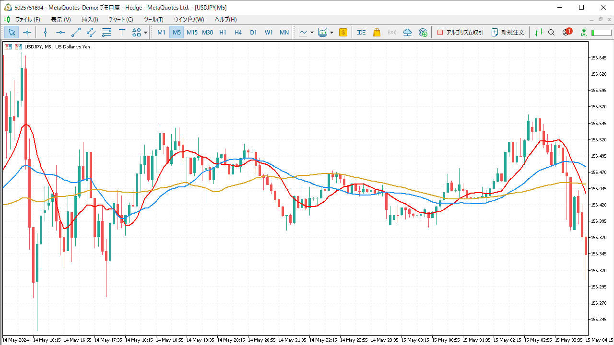Click the chart one-click trading icon
This screenshot has width=614, height=345.
click(18, 46)
